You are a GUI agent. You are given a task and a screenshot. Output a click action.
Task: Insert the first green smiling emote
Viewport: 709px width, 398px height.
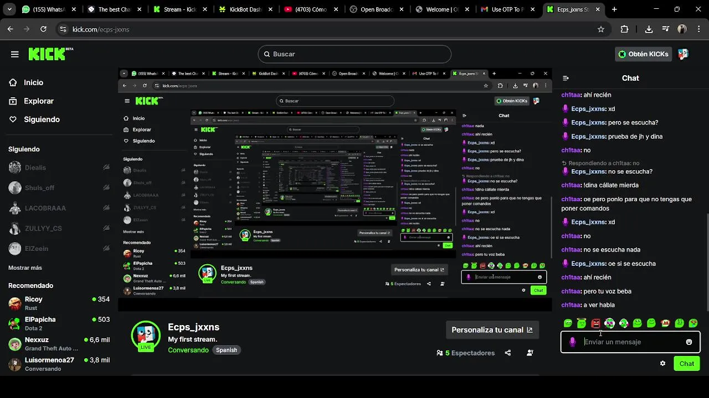pos(568,323)
